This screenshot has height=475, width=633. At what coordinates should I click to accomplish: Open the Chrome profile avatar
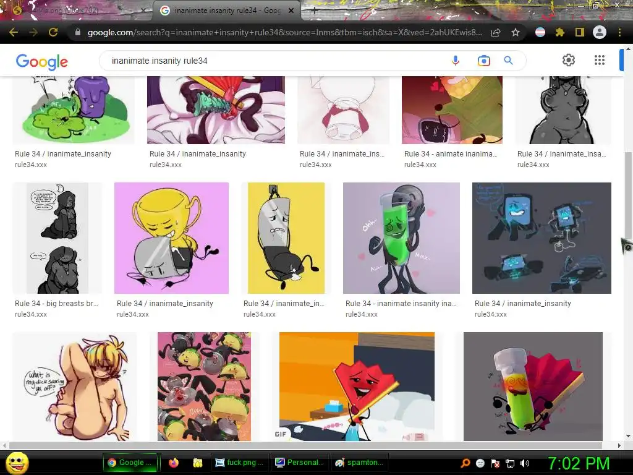pyautogui.click(x=600, y=32)
